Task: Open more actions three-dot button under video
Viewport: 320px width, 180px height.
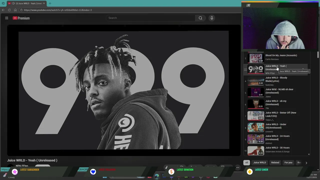Action: (x=238, y=167)
